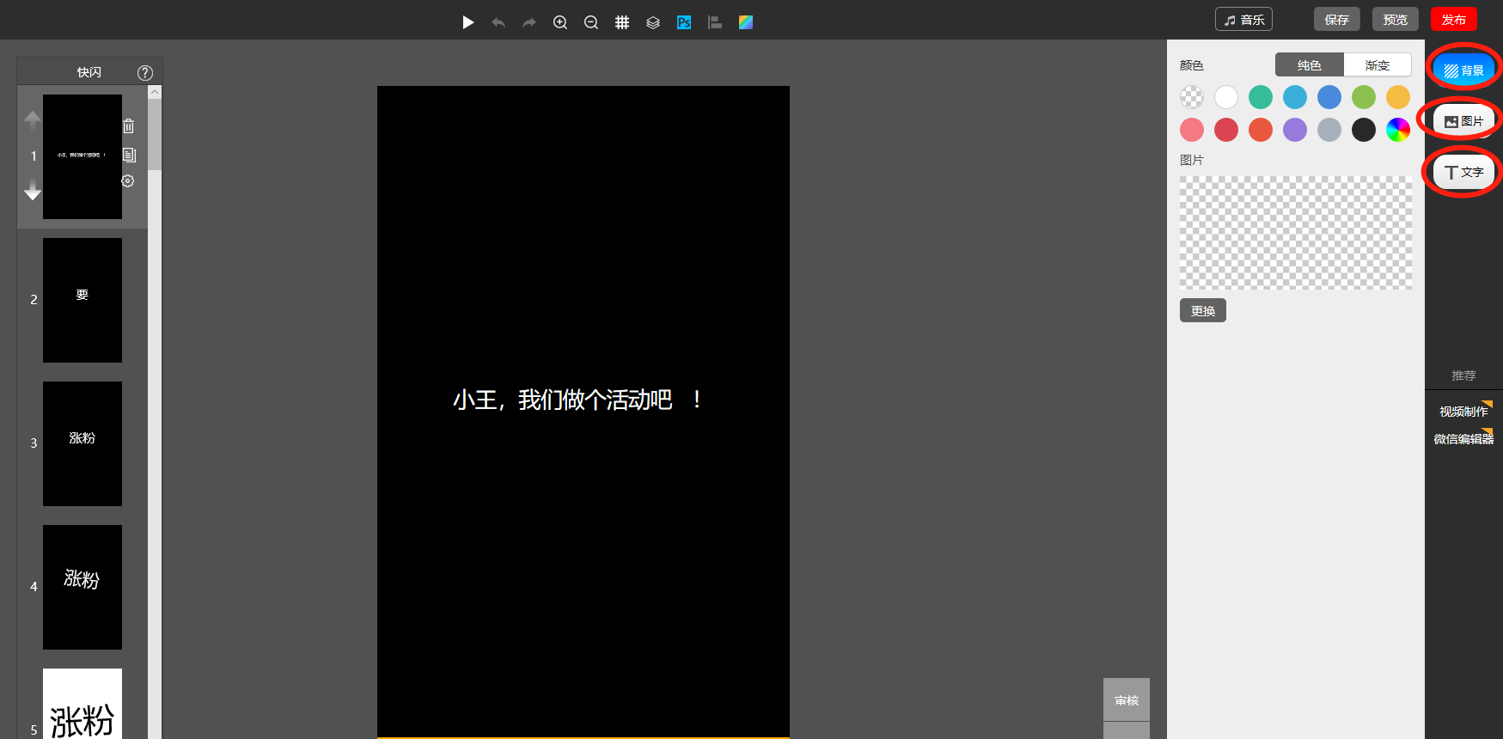Click the Ps import icon
The height and width of the screenshot is (739, 1503).
(684, 22)
